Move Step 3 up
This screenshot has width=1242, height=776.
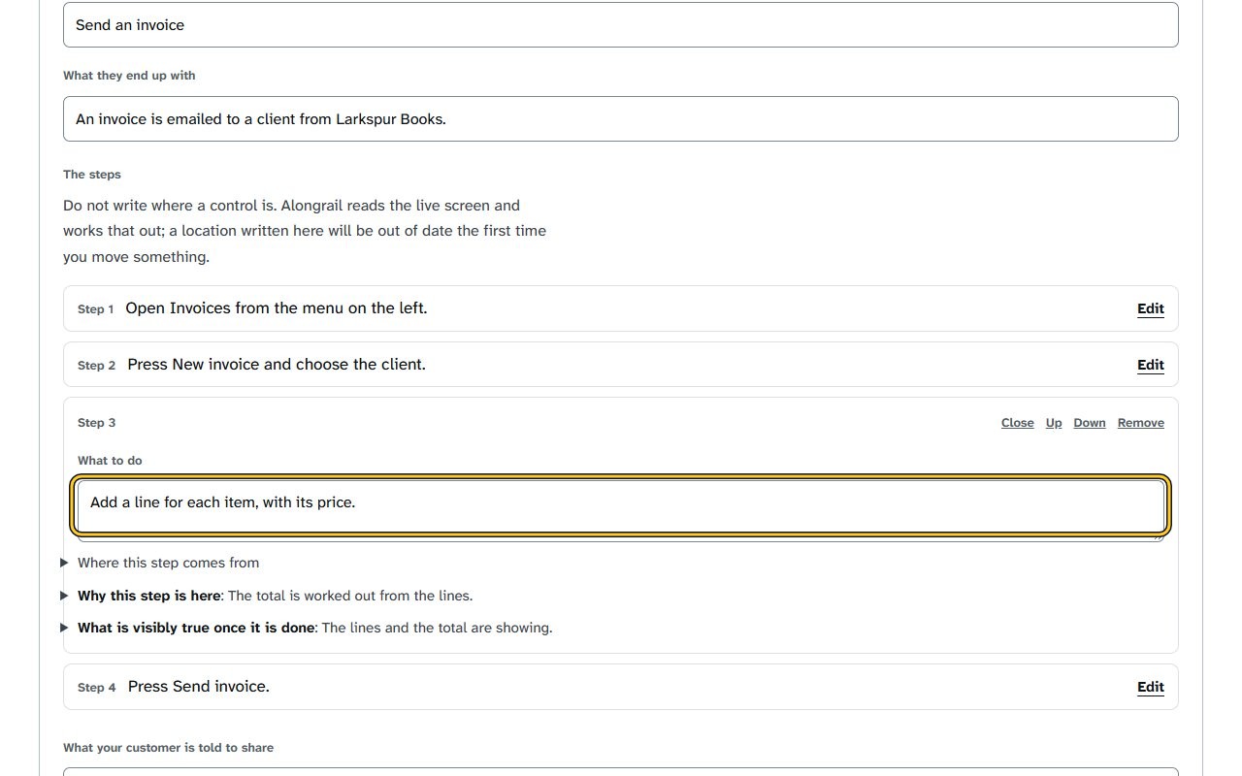(x=1054, y=423)
